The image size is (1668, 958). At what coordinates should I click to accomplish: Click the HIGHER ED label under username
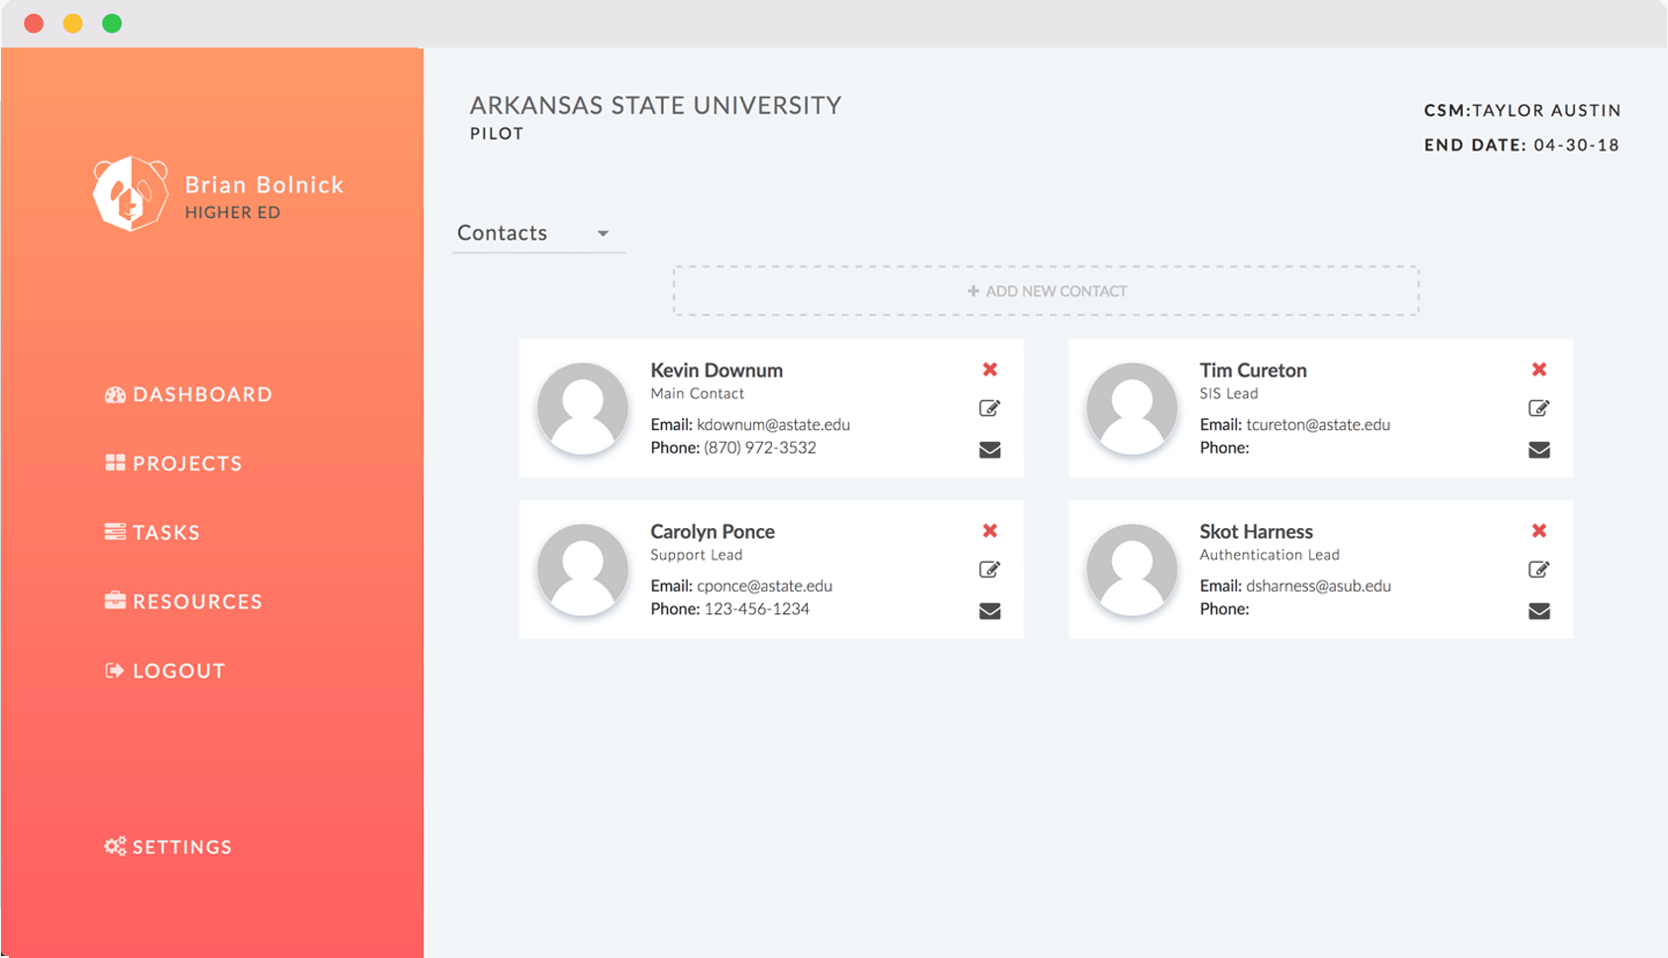pyautogui.click(x=233, y=213)
